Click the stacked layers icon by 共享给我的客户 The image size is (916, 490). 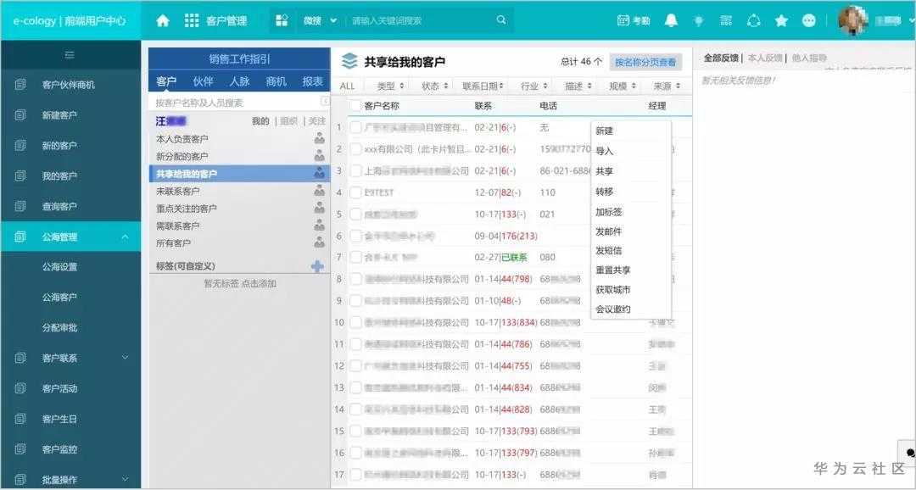(x=349, y=61)
